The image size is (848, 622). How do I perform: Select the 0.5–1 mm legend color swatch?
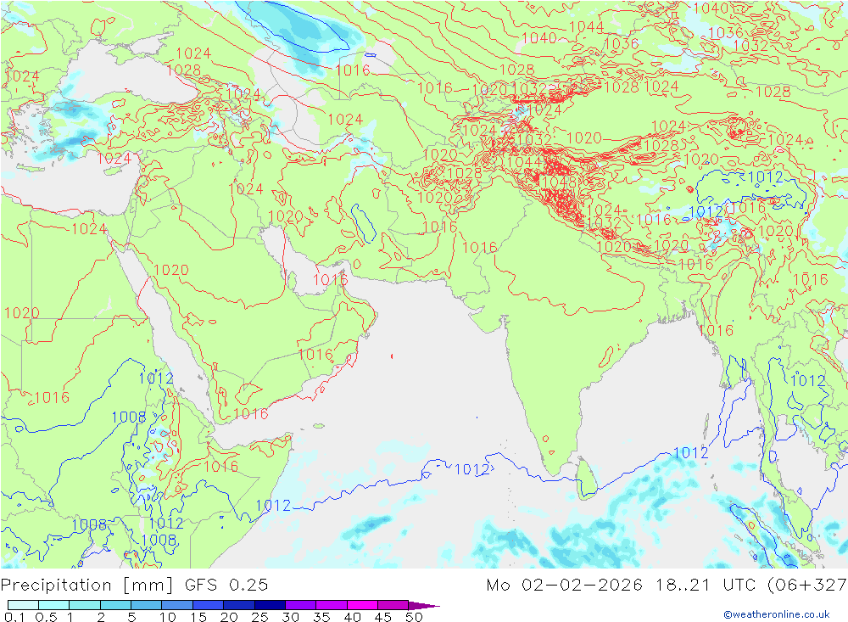pos(54,605)
